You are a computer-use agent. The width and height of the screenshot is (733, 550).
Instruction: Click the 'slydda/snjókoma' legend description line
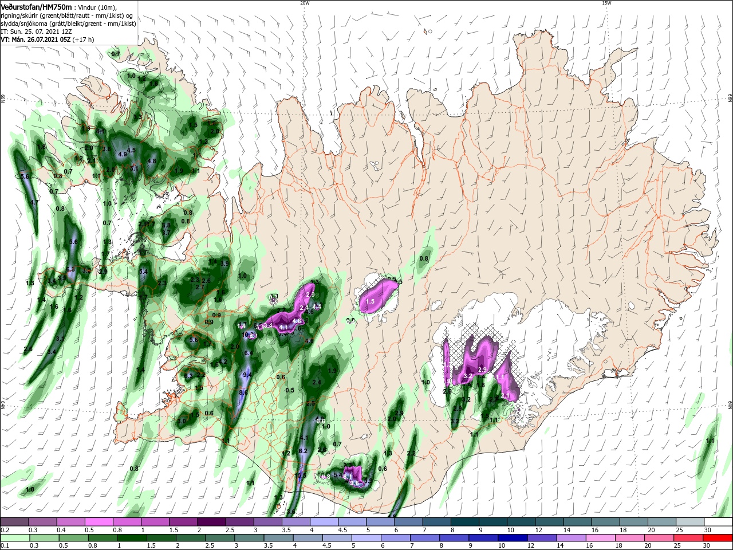[68, 23]
